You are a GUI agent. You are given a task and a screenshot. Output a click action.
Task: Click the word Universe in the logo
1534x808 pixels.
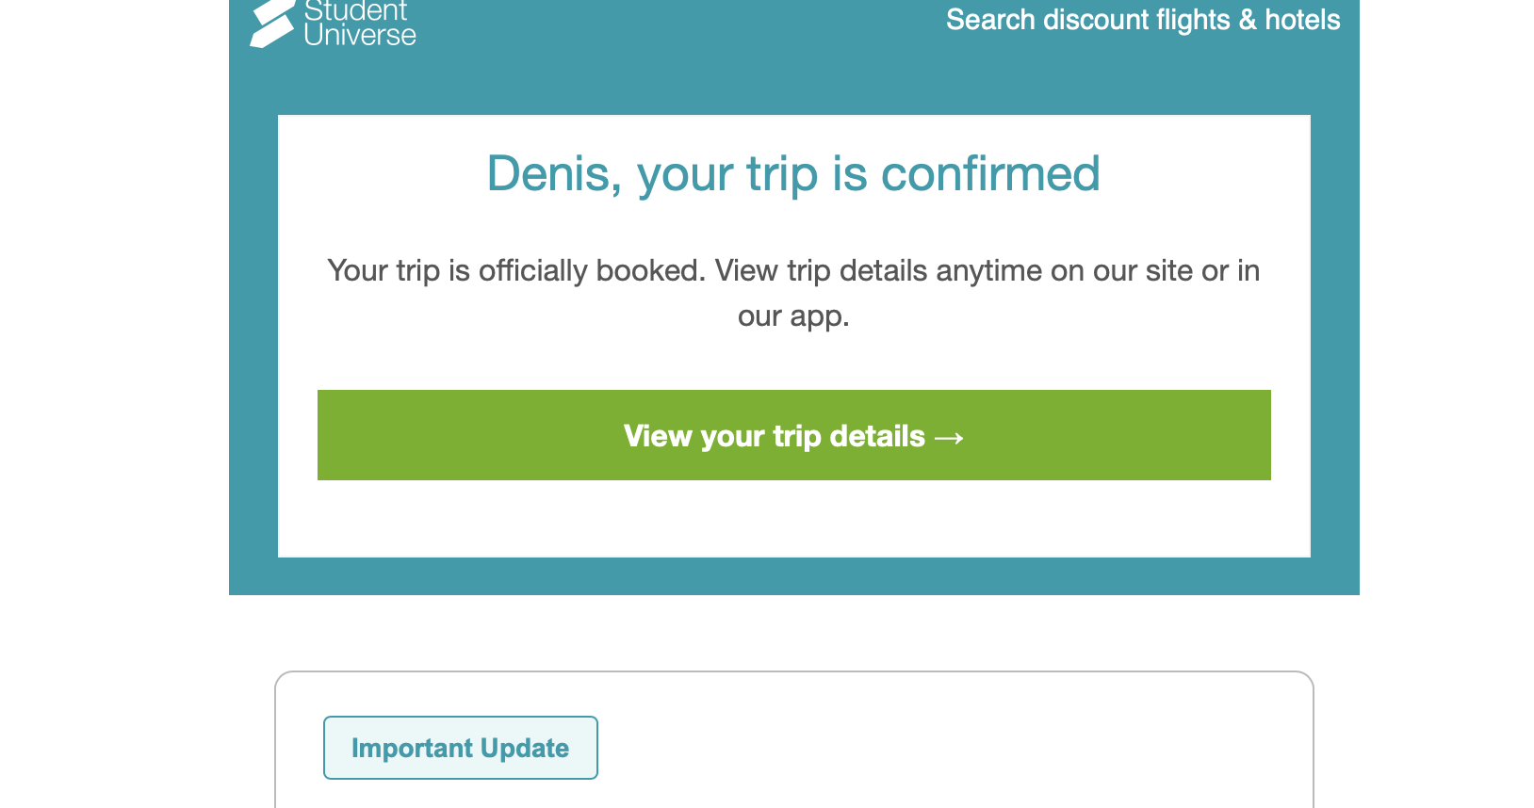point(359,36)
